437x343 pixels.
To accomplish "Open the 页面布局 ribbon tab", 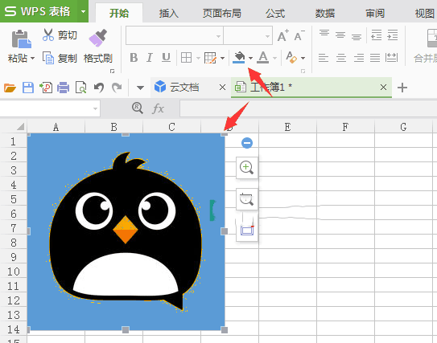I will (x=222, y=13).
